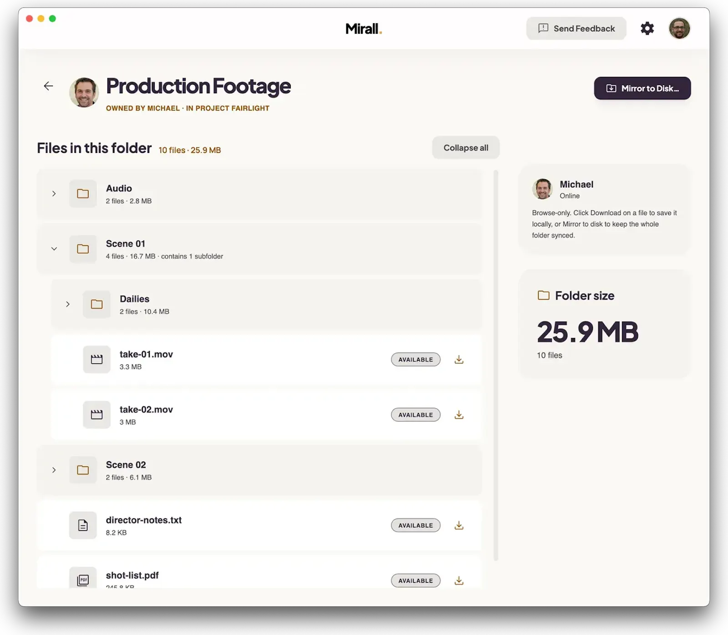Viewport: 728px width, 635px height.
Task: Click Michael's avatar in the side card
Action: pos(543,189)
